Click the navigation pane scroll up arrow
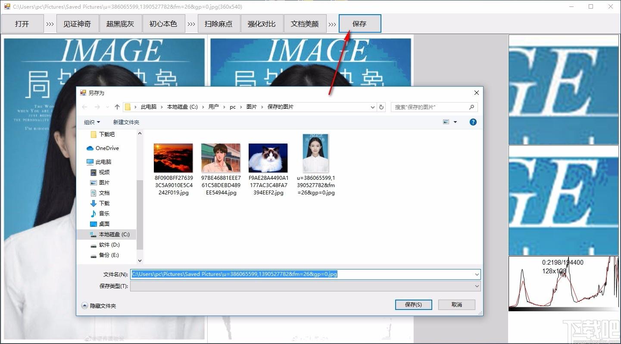 (140, 134)
